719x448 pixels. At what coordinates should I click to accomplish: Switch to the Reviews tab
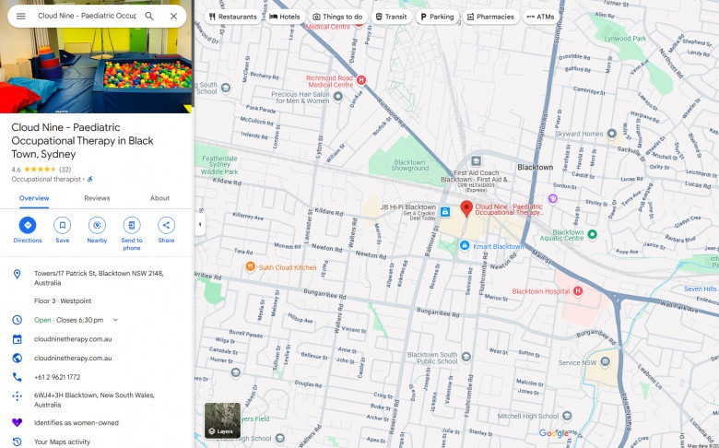point(97,198)
